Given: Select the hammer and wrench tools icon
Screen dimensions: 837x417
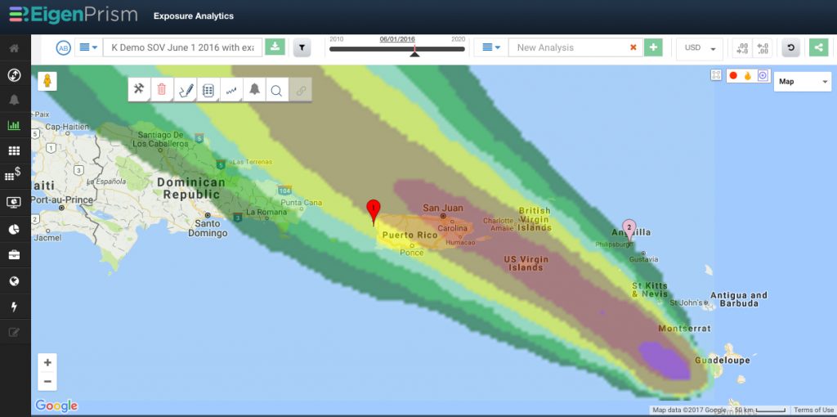Looking at the screenshot, I should coord(139,90).
